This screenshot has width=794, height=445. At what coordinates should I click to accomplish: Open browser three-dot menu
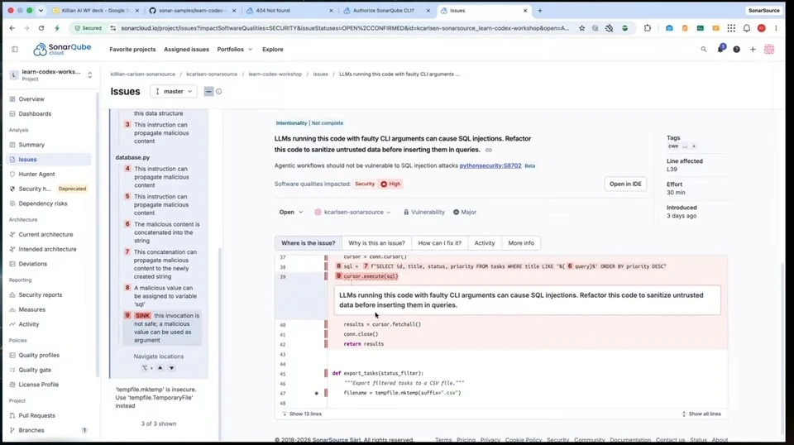tap(776, 28)
